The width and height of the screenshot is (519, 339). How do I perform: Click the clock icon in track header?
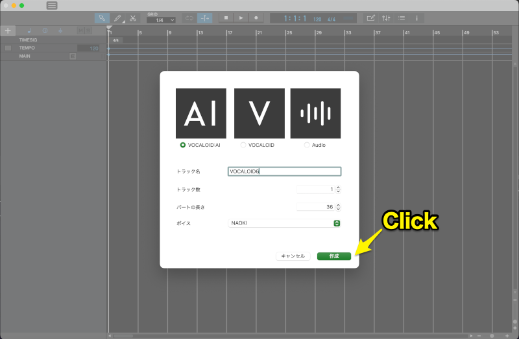click(x=45, y=30)
